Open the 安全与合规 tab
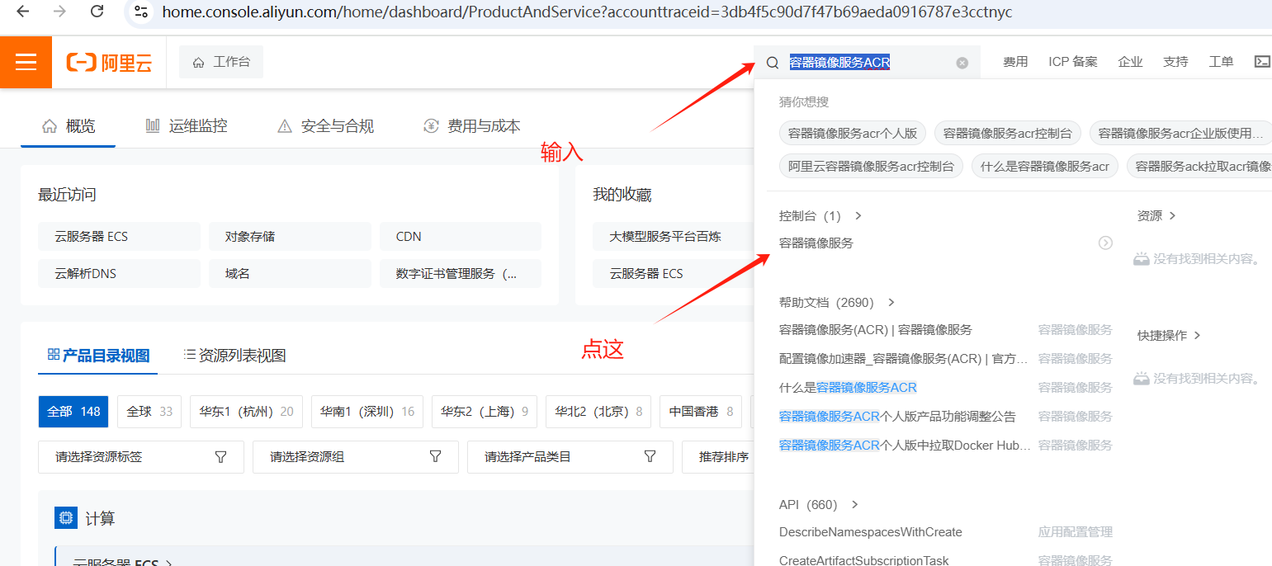Image resolution: width=1272 pixels, height=566 pixels. (x=325, y=126)
